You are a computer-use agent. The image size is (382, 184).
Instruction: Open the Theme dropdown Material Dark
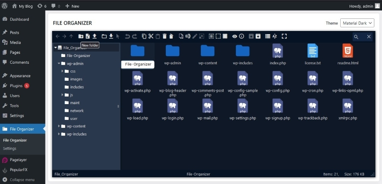click(x=357, y=23)
